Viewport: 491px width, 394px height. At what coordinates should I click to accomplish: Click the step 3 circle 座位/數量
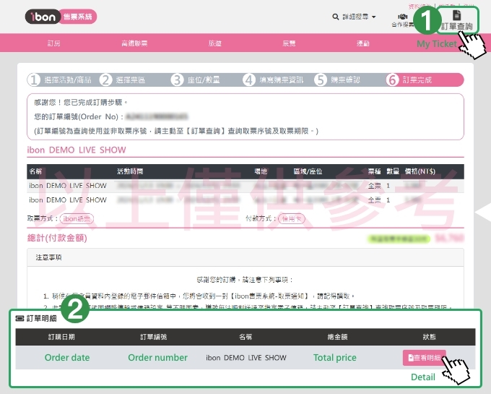click(178, 80)
